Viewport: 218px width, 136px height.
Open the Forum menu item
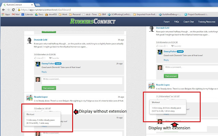(x=167, y=22)
